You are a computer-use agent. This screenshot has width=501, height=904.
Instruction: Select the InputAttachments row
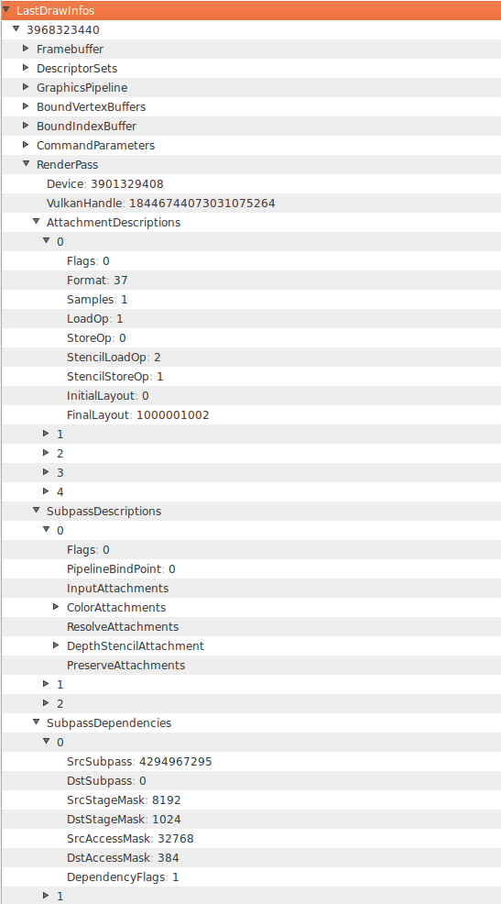click(251, 588)
